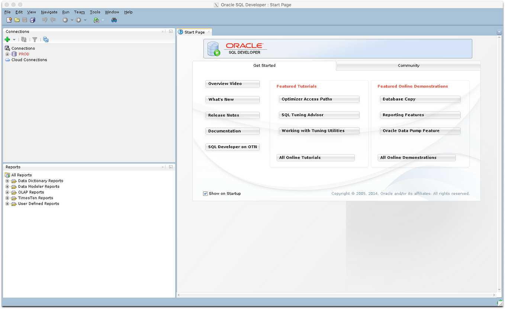Open Release Notes button
Image resolution: width=505 pixels, height=309 pixels.
coord(232,115)
